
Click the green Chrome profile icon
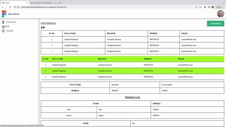pos(213,7)
